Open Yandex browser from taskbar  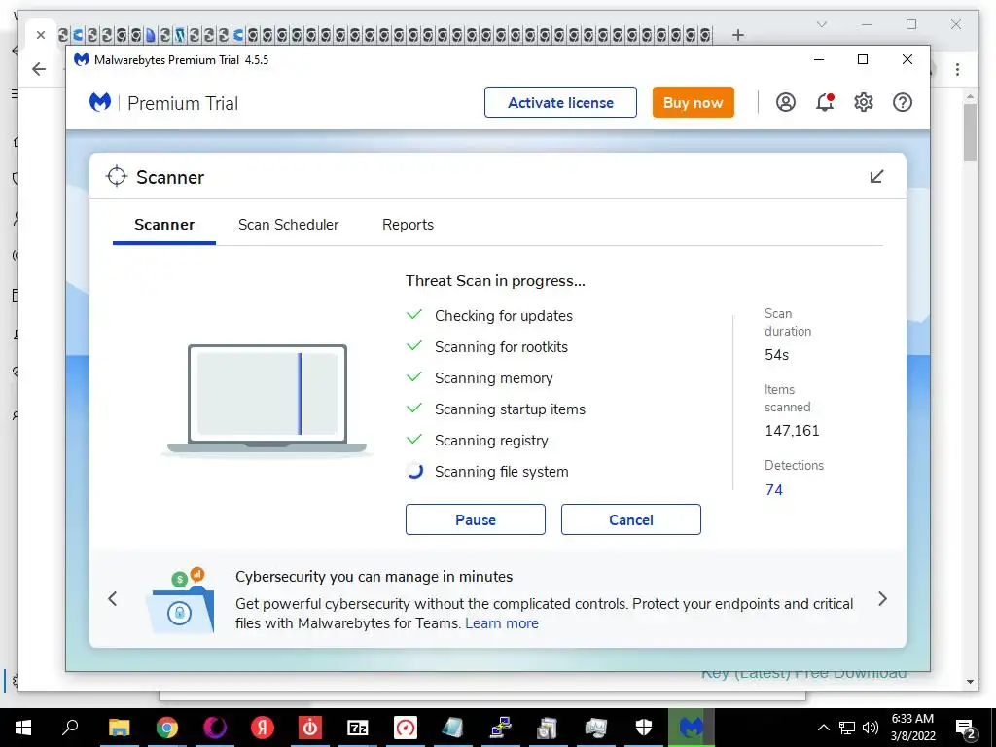tap(262, 728)
